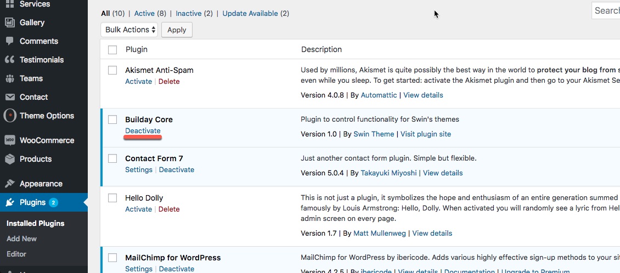Check the MailChimp for WordPress checkbox

(x=112, y=258)
